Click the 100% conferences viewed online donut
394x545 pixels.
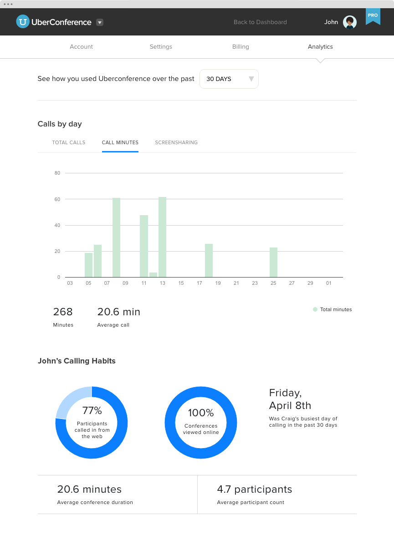(201, 423)
